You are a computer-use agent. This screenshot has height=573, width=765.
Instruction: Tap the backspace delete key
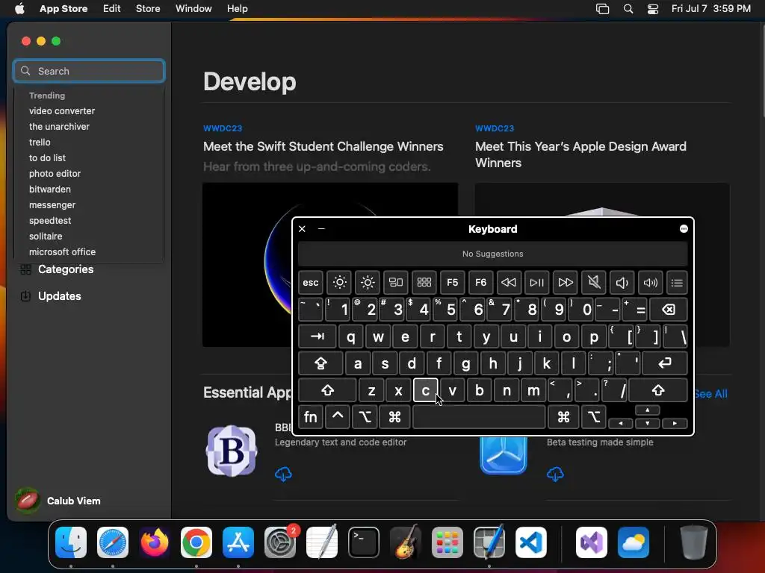[x=669, y=310]
